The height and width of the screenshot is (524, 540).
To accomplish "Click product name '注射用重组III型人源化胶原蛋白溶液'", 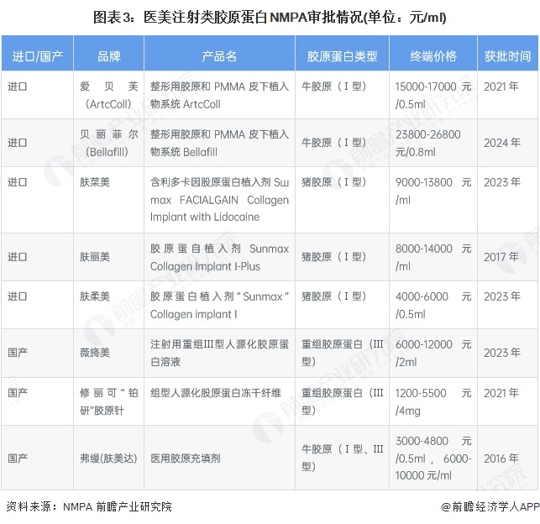I will point(219,353).
